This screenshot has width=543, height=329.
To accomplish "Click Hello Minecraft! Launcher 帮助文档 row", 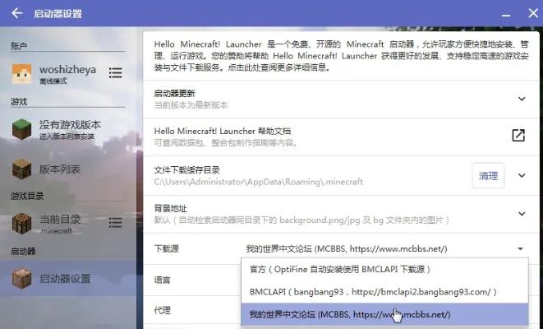I will pyautogui.click(x=341, y=137).
